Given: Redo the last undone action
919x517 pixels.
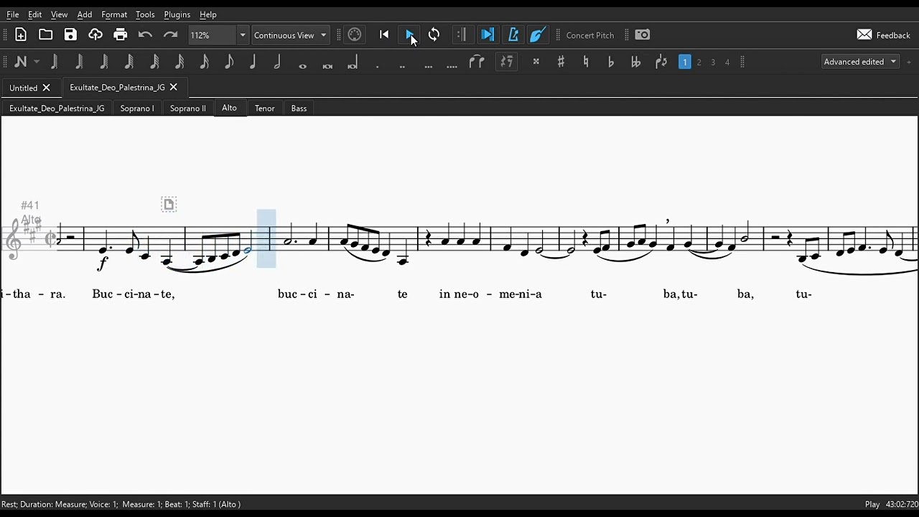Looking at the screenshot, I should [170, 34].
